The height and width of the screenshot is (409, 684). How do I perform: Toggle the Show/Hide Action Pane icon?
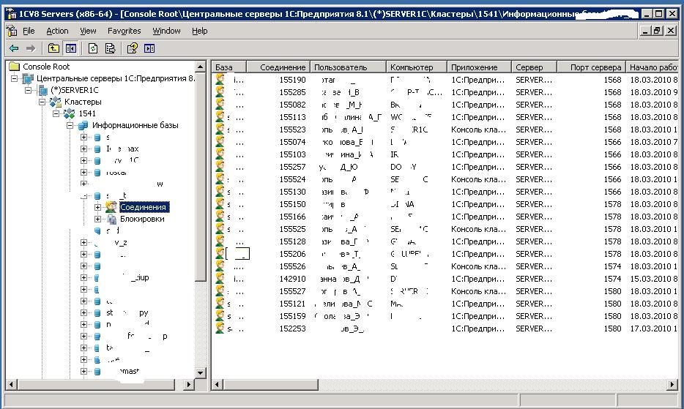point(149,48)
